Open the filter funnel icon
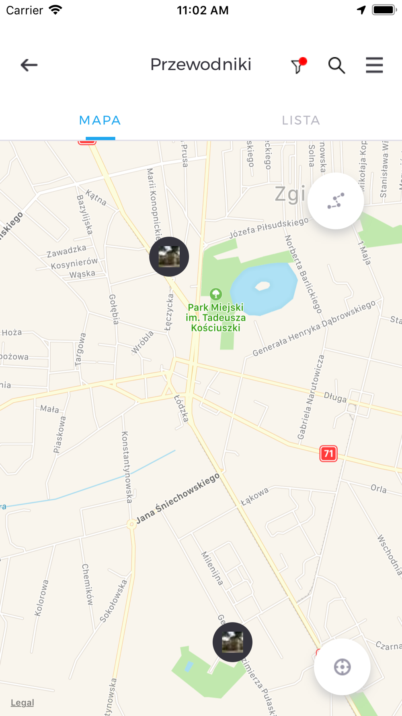The width and height of the screenshot is (402, 716). pyautogui.click(x=299, y=66)
